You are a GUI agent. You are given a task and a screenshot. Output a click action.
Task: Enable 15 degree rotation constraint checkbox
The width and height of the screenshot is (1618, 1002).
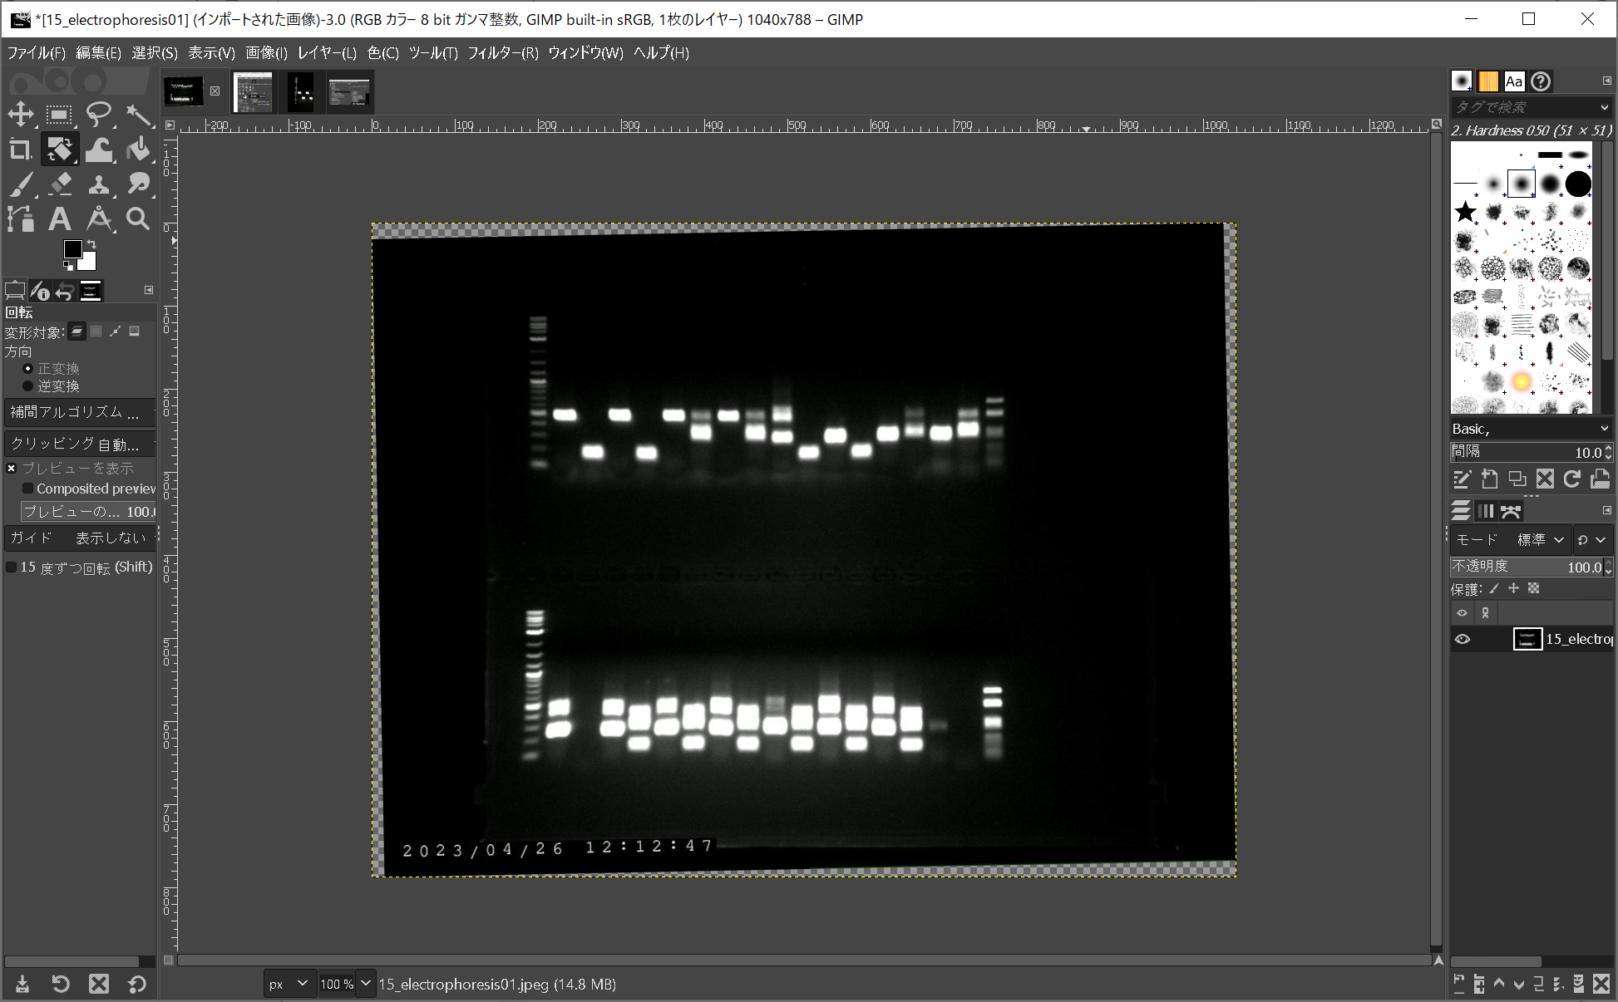point(12,567)
